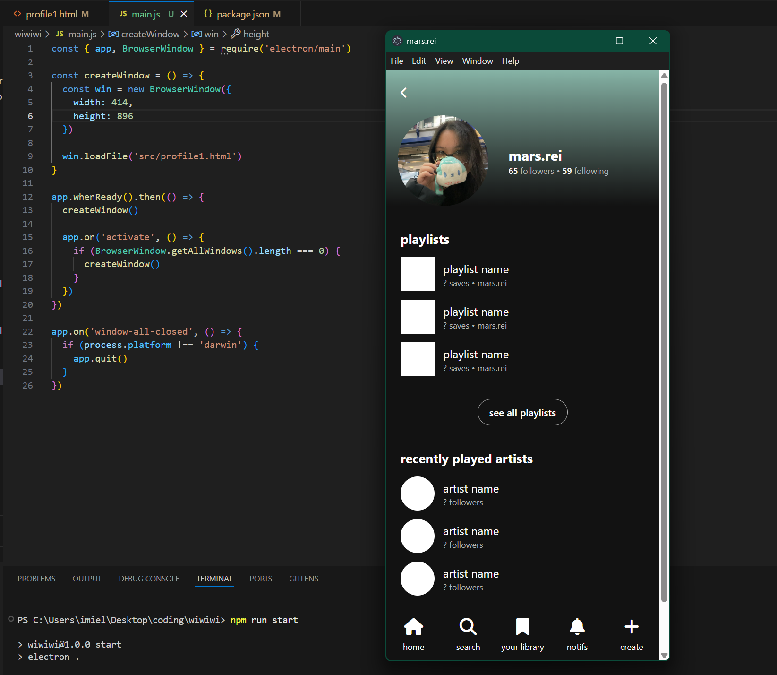Image resolution: width=777 pixels, height=675 pixels.
Task: Click the scroll down arrow in app window
Action: coord(664,655)
